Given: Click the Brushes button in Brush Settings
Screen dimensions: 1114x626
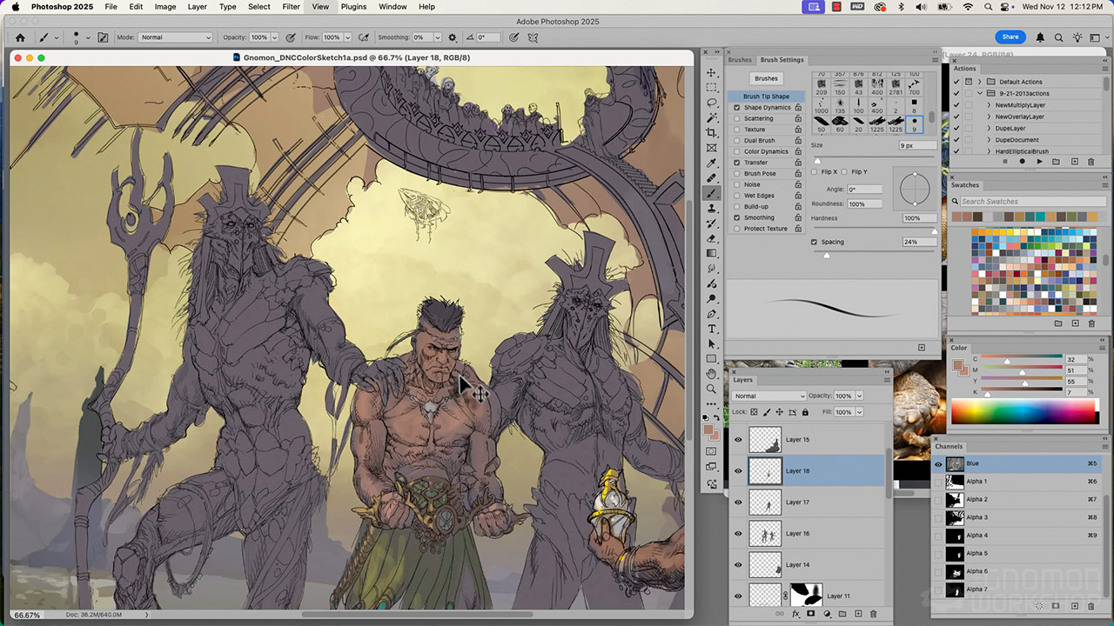Looking at the screenshot, I should pyautogui.click(x=766, y=78).
